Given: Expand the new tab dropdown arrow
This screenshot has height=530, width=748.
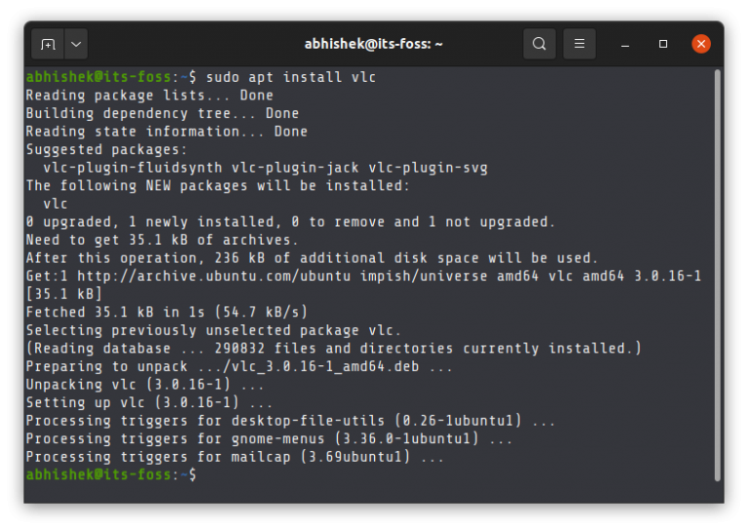Looking at the screenshot, I should tap(76, 44).
